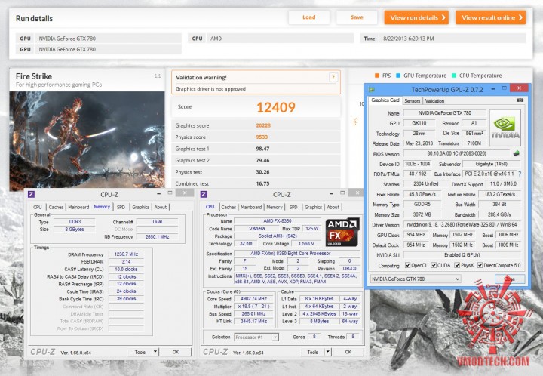Open View run details
Screen dimensions: 543x376
click(x=416, y=17)
